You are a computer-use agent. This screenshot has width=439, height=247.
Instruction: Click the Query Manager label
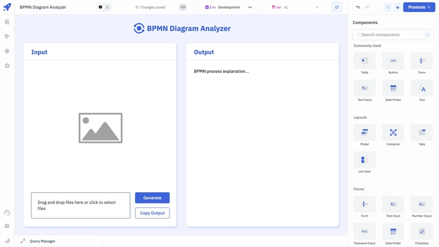(43, 241)
